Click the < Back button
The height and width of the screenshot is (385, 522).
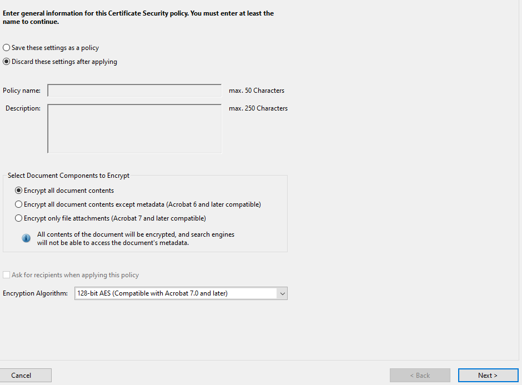[420, 376]
